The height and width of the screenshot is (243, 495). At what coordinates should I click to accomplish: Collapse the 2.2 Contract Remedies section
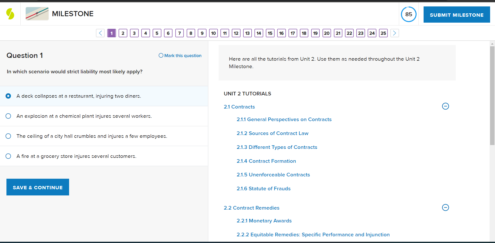(445, 208)
